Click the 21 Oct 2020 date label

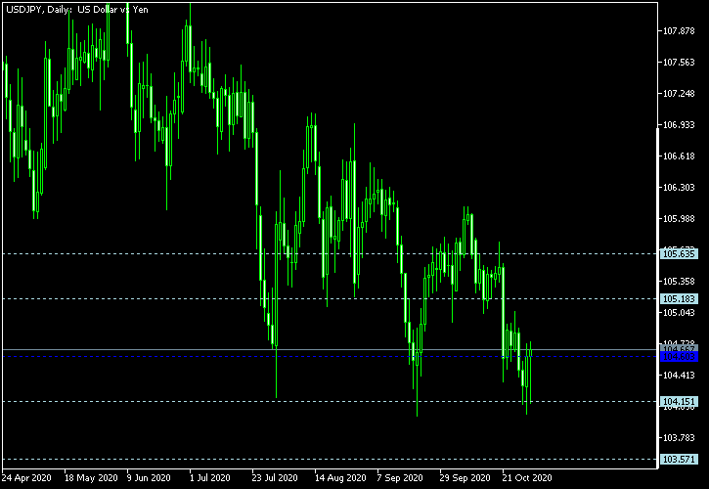point(527,477)
